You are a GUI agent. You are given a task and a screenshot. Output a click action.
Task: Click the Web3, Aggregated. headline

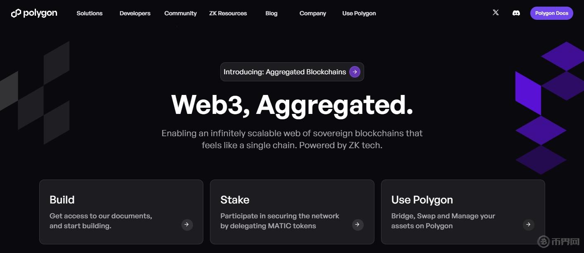tap(292, 105)
